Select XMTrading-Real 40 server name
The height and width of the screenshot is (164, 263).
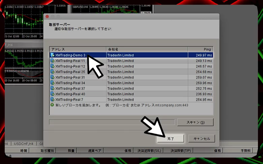coord(70,94)
